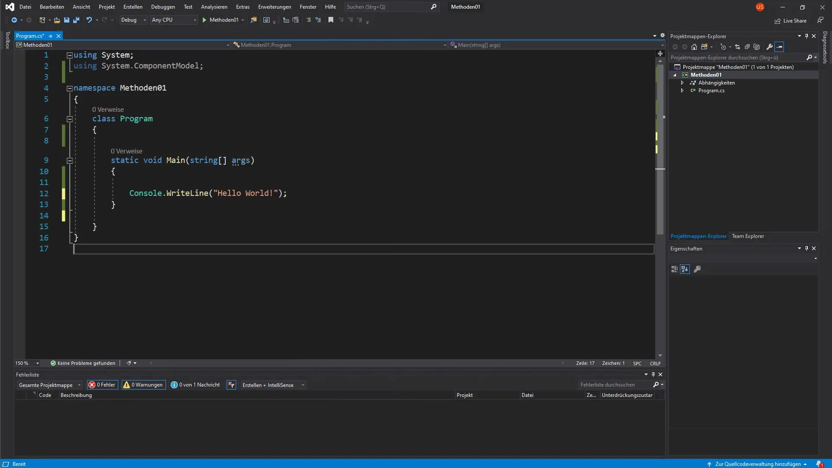Click the split editor handle above the scrollbar
The height and width of the screenshot is (468, 832).
(x=660, y=54)
